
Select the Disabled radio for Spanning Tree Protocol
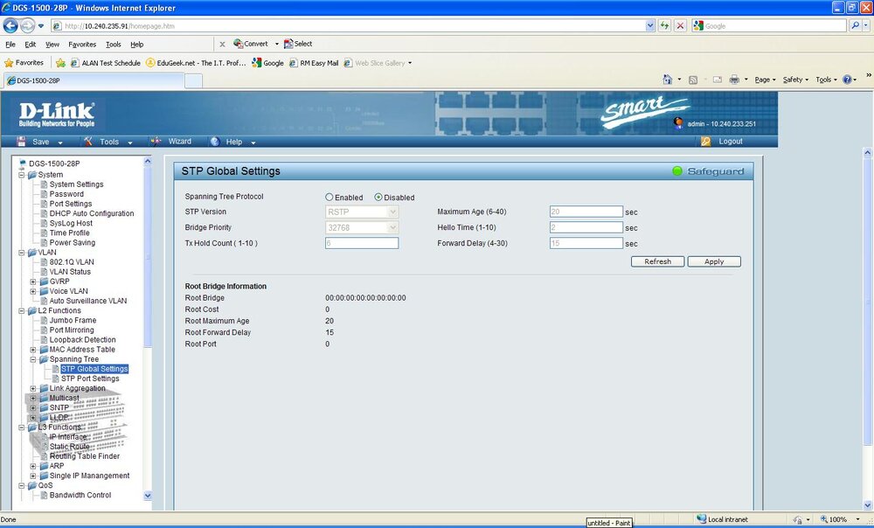tap(378, 198)
